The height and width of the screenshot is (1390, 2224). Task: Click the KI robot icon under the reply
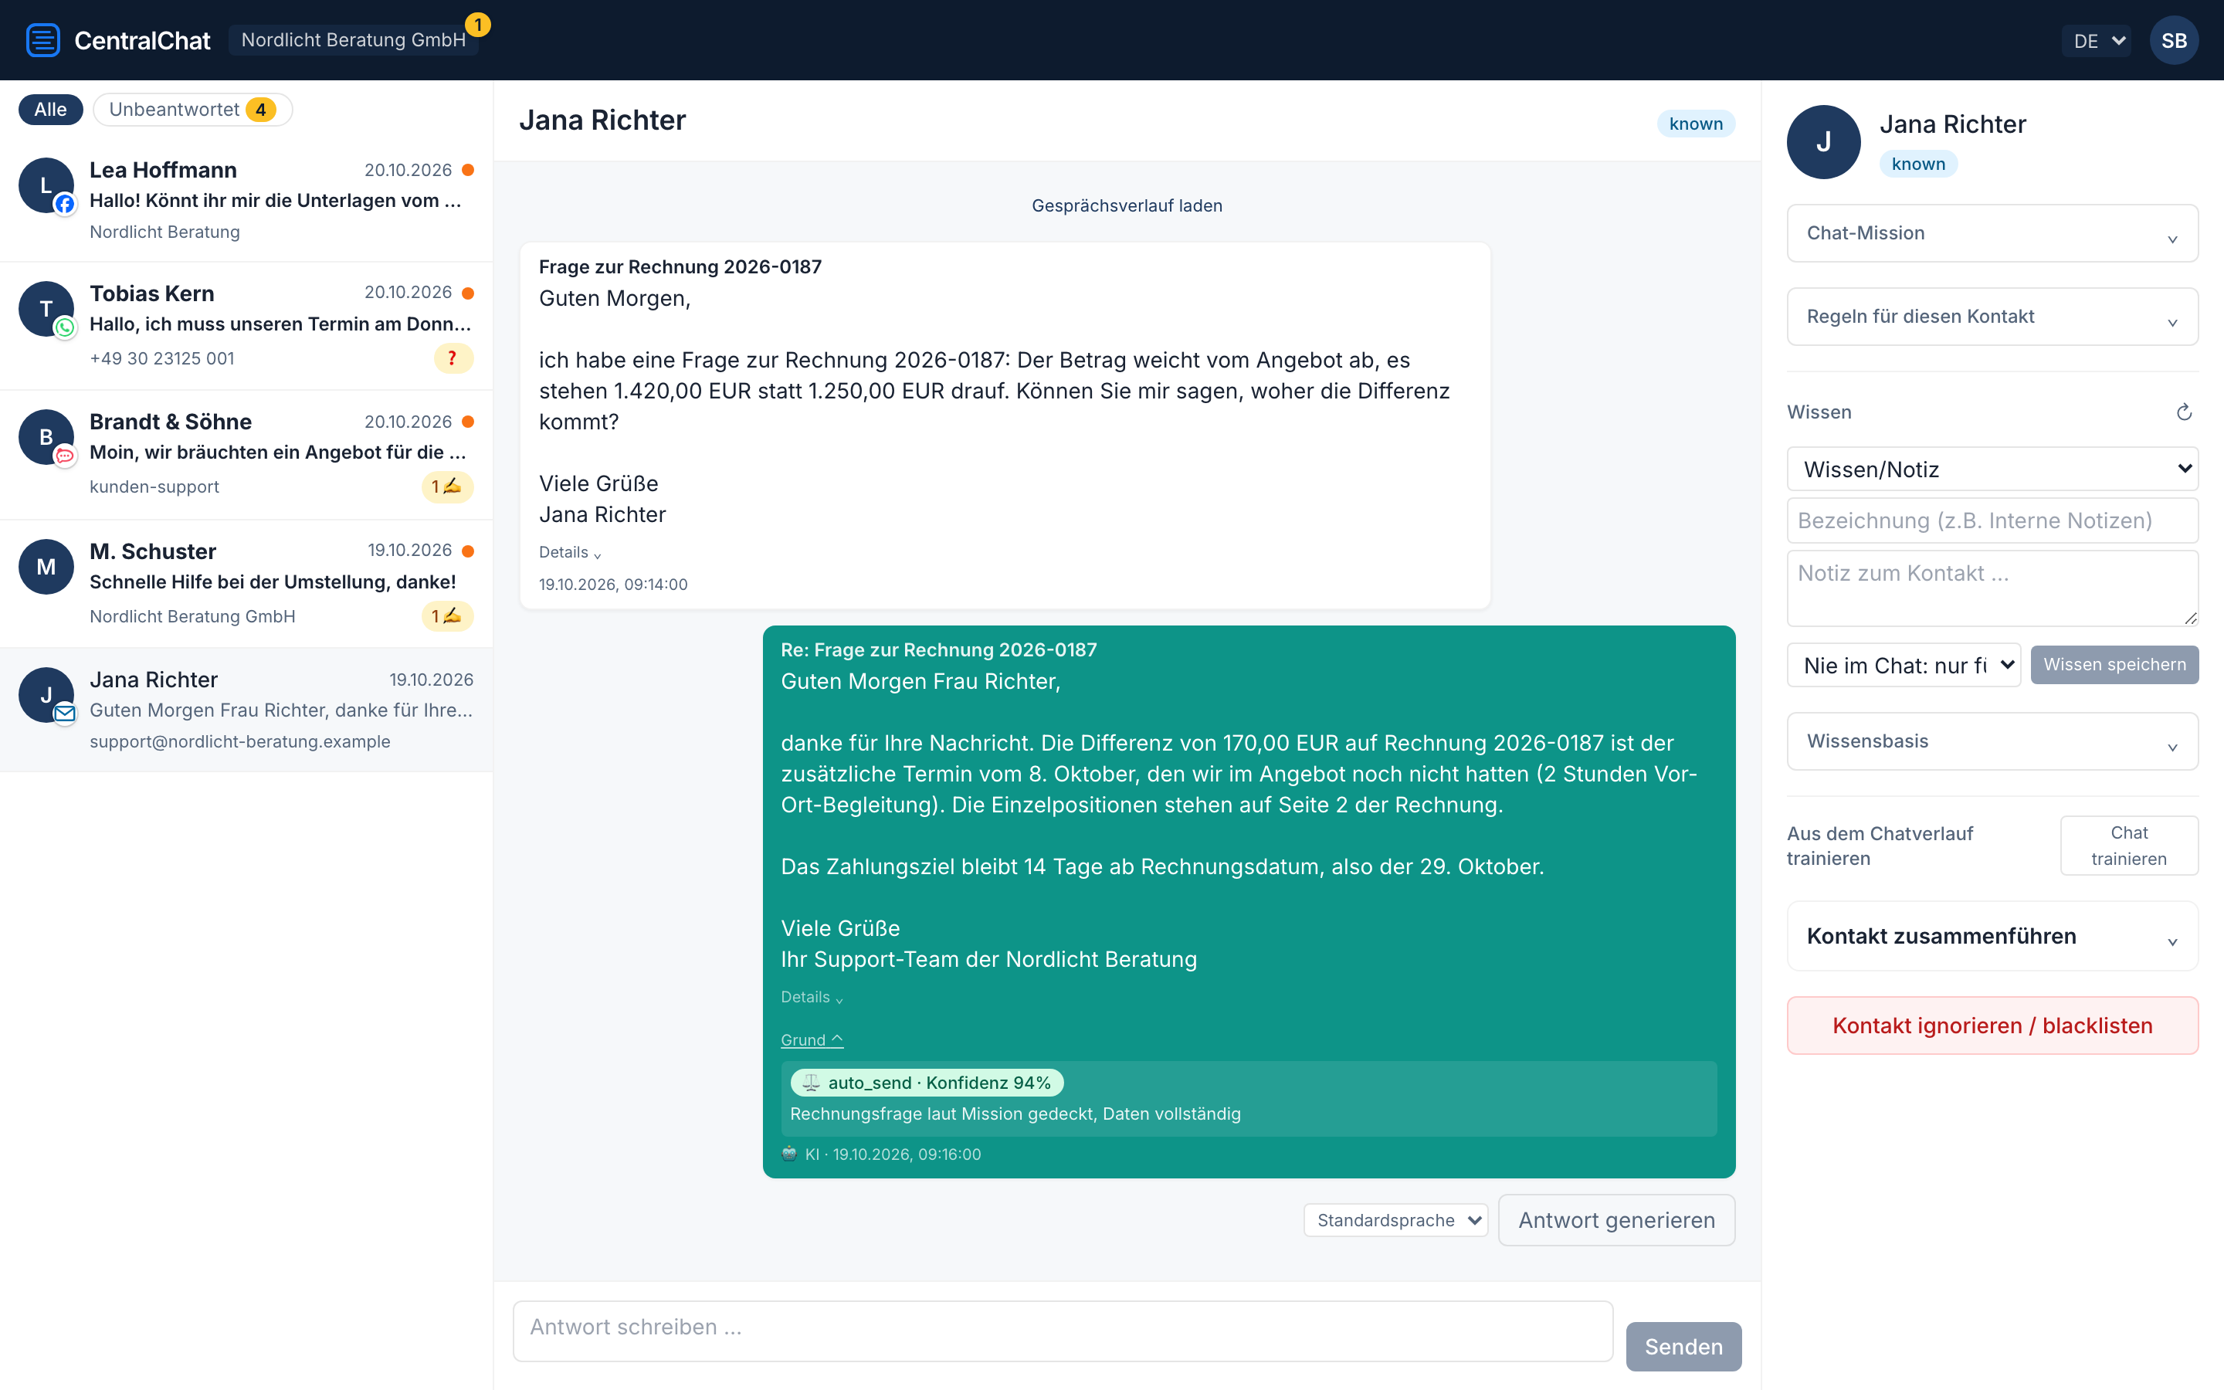pos(789,1154)
